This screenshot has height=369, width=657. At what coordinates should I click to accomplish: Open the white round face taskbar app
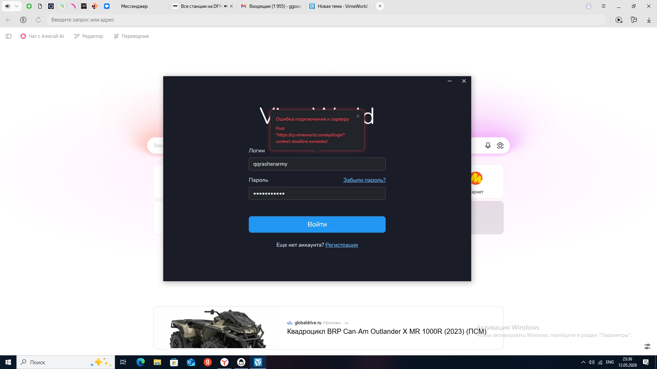pyautogui.click(x=241, y=362)
